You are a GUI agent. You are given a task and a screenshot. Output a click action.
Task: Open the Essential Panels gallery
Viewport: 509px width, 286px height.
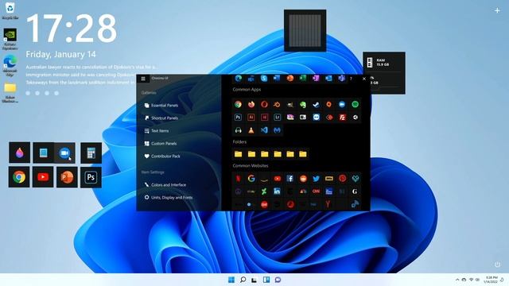161,106
